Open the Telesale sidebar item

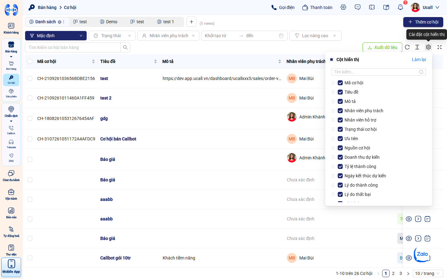coord(11,144)
